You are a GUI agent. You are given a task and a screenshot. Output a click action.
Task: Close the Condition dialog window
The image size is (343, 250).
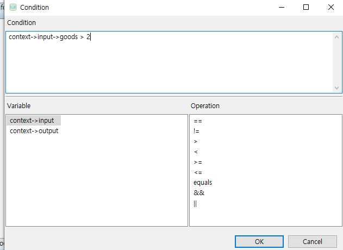click(330, 8)
